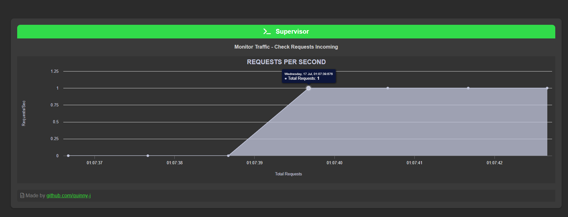568x217 pixels.
Task: Click the data point between 01:07:40 and 01:07:41
Action: coord(388,88)
